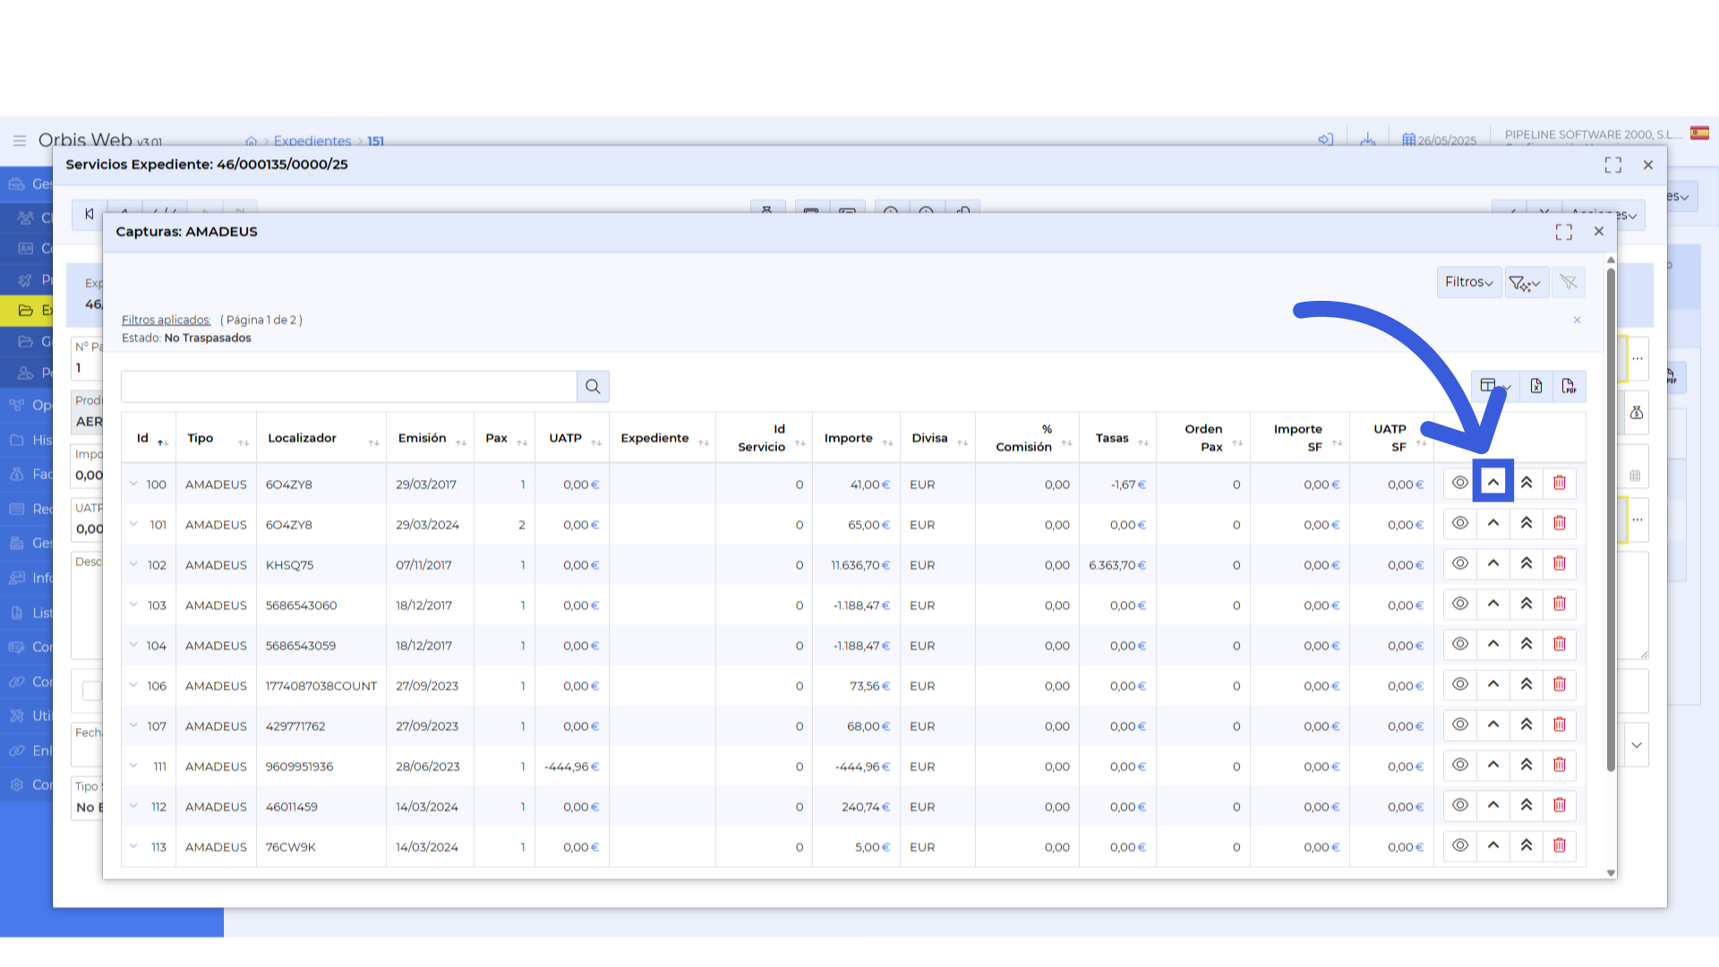
Task: View capture details for row 102
Action: pos(1459,563)
